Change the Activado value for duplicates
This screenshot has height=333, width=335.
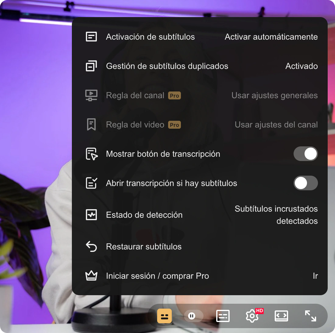click(x=301, y=66)
